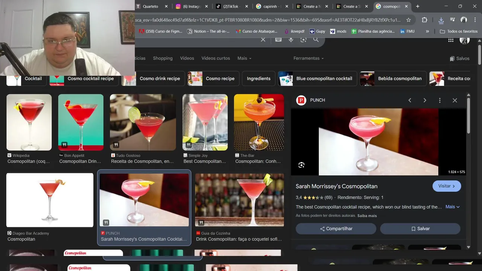Select the Cosmo recipe chip
This screenshot has width=482, height=271.
[x=213, y=79]
